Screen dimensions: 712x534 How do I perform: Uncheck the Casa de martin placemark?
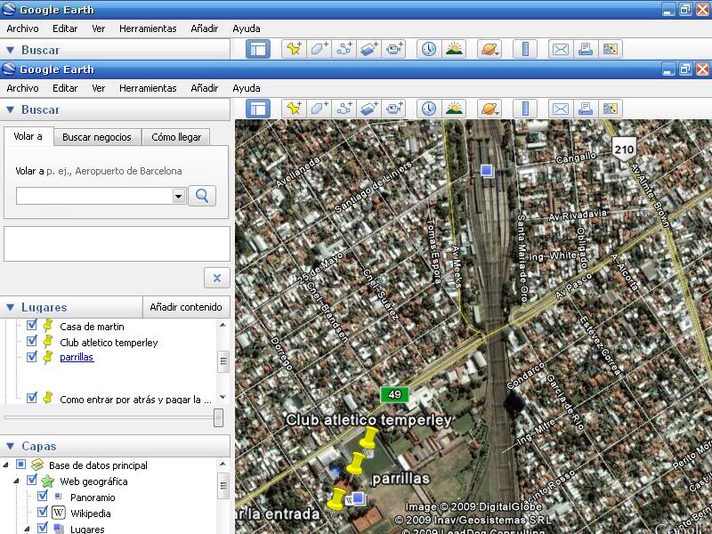coord(32,325)
